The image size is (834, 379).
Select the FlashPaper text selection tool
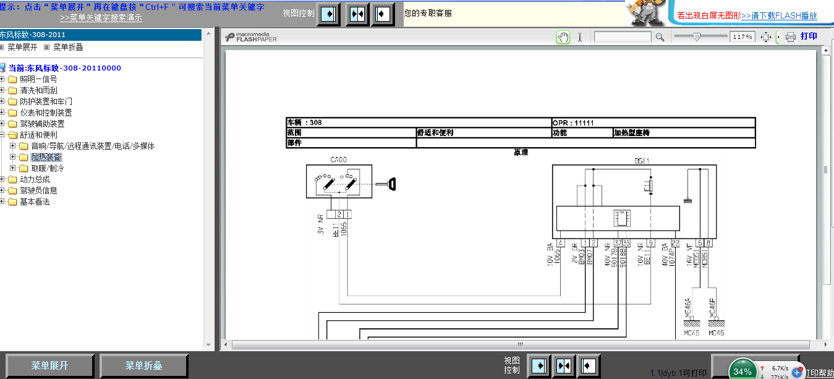point(580,37)
